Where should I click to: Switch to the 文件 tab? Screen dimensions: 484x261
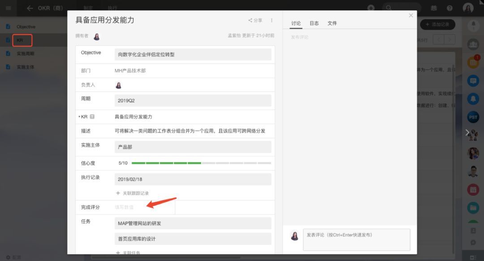click(332, 23)
